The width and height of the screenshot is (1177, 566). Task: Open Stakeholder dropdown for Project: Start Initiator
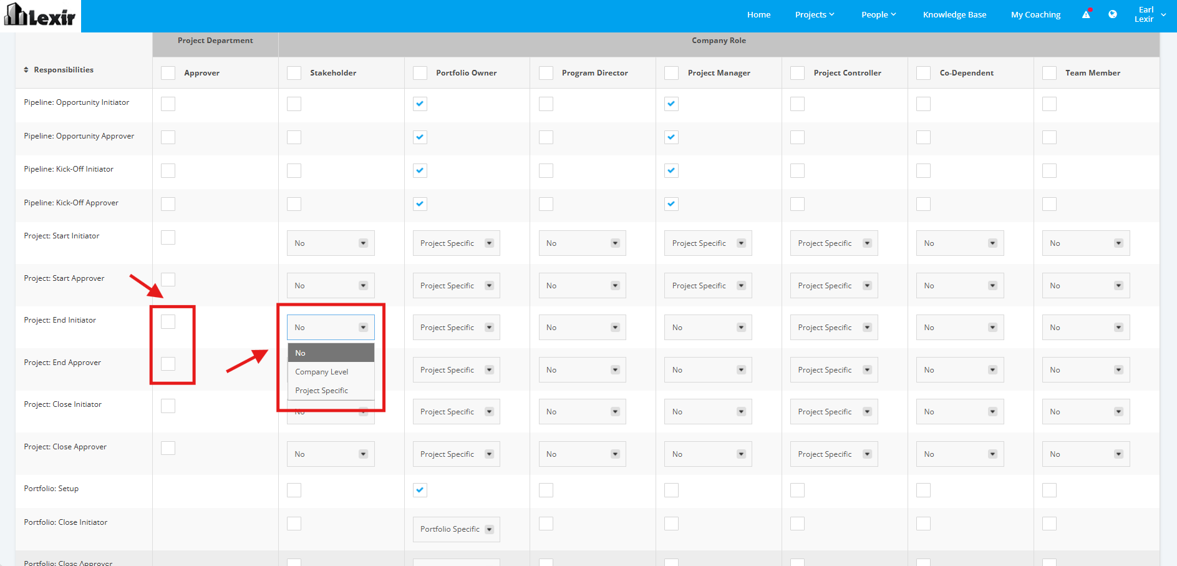(331, 243)
